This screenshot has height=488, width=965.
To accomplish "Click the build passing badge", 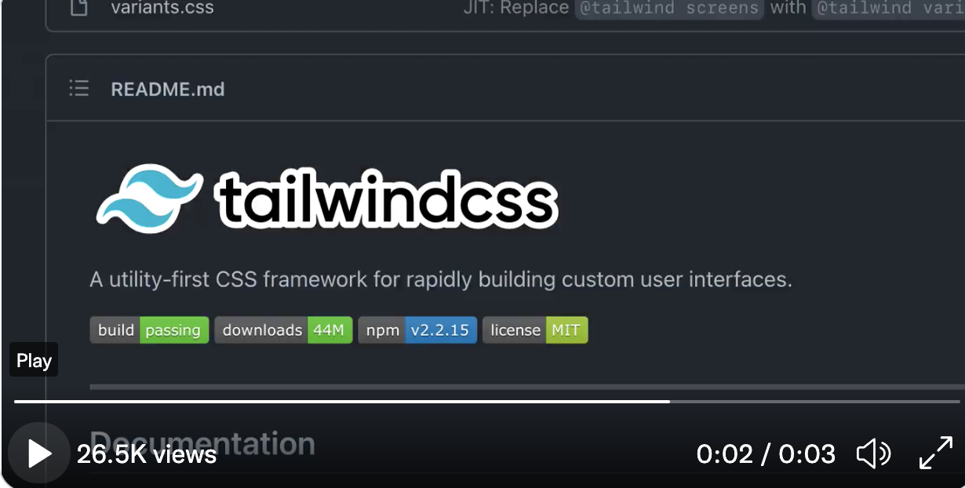I will pyautogui.click(x=149, y=330).
